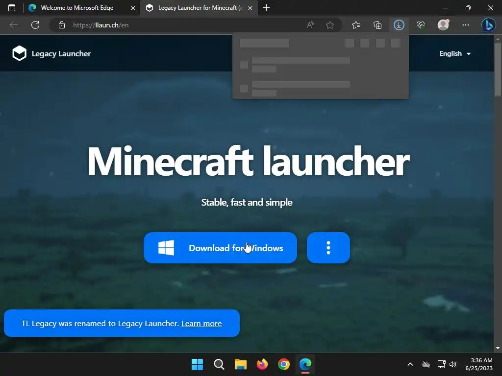Open the tab actions menu icon
502x376 pixels.
(x=12, y=8)
